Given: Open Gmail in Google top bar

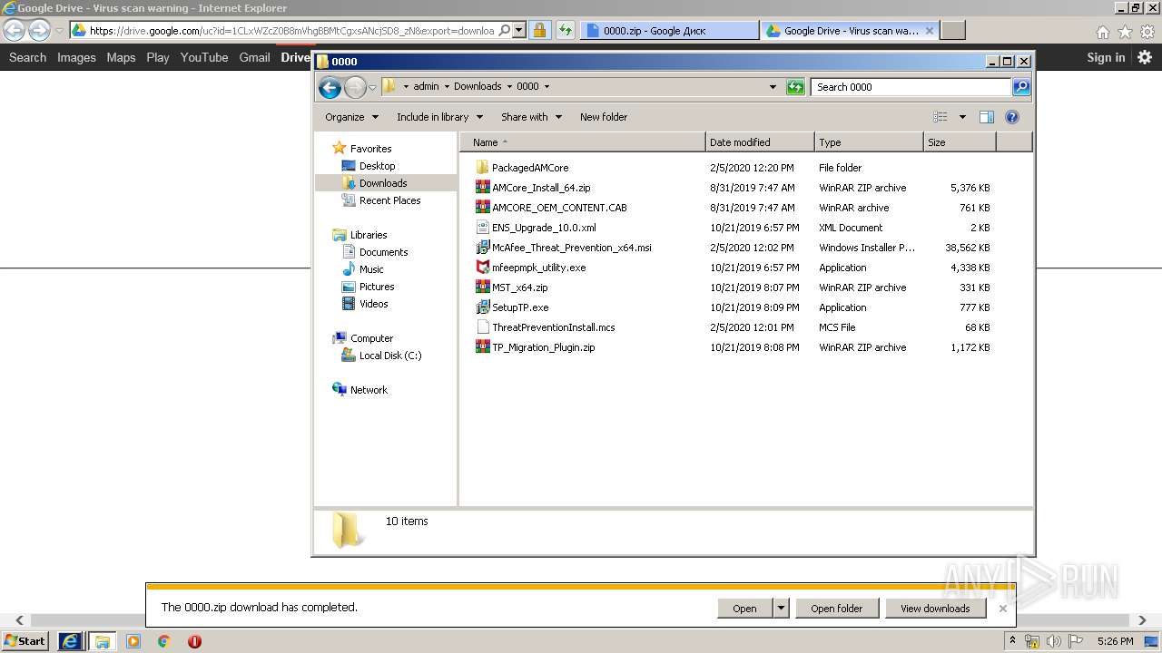Looking at the screenshot, I should click(254, 57).
